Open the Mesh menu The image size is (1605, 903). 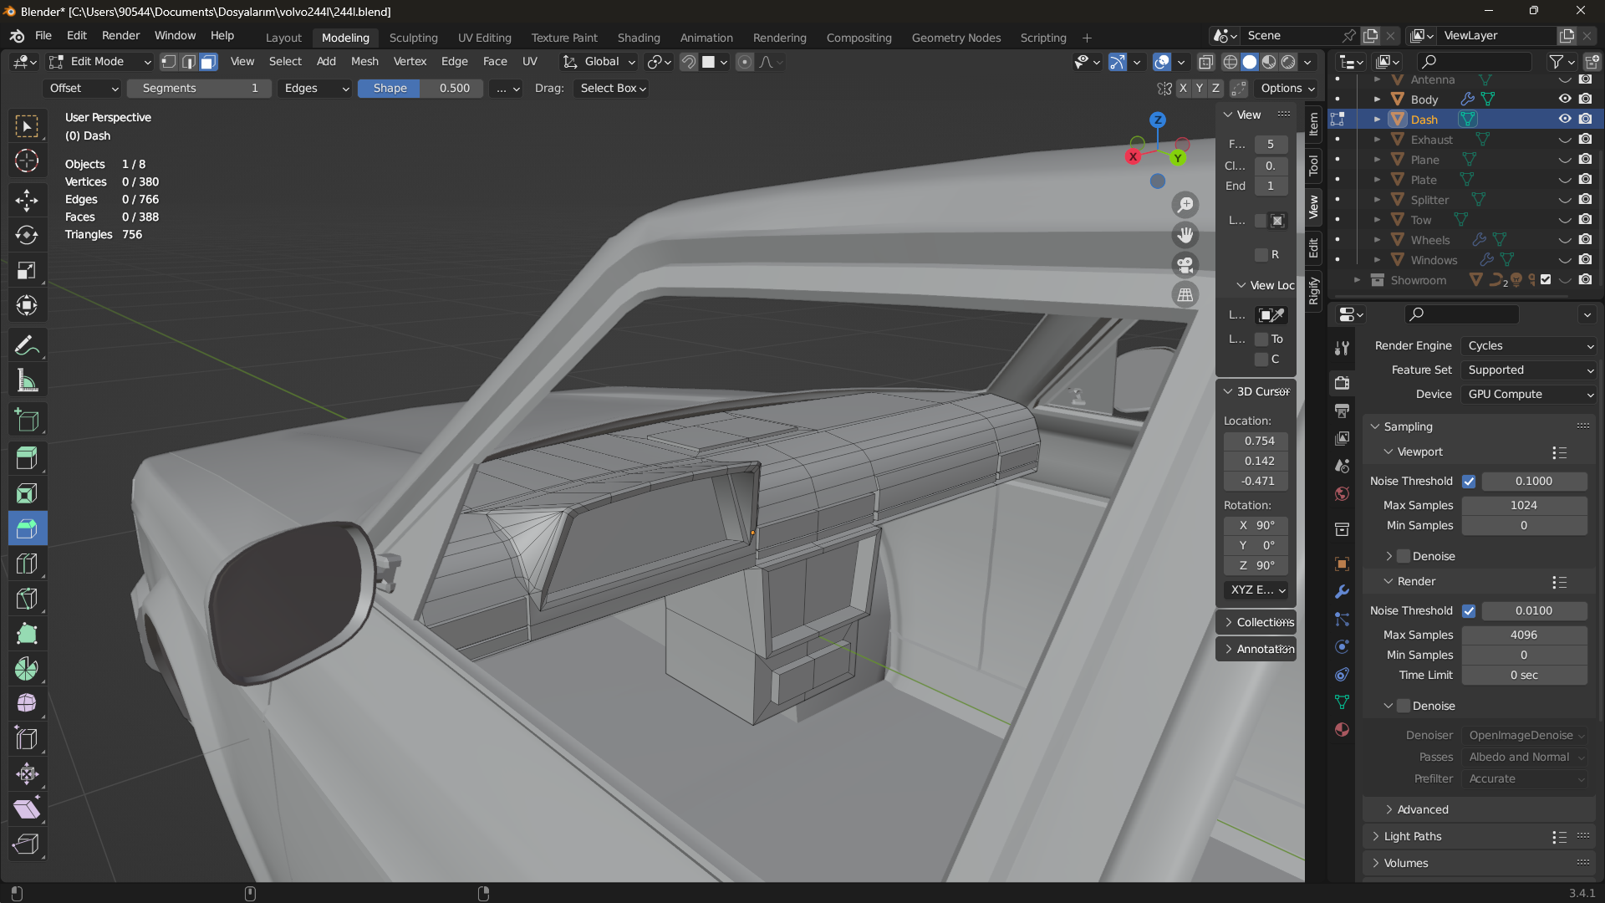coord(364,62)
